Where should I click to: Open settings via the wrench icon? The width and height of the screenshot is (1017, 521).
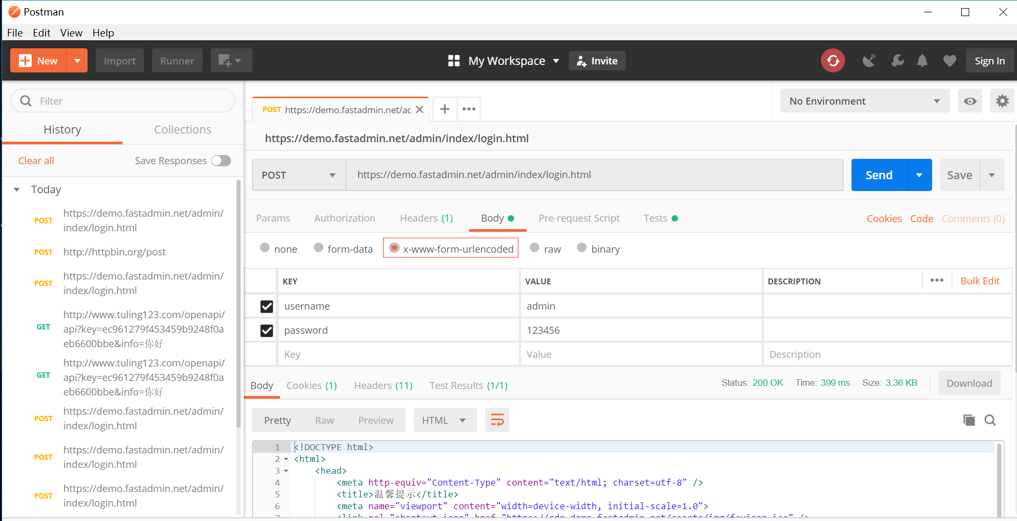[897, 61]
